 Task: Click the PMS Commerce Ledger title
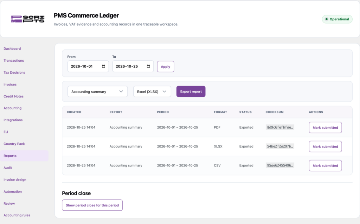[x=86, y=15]
